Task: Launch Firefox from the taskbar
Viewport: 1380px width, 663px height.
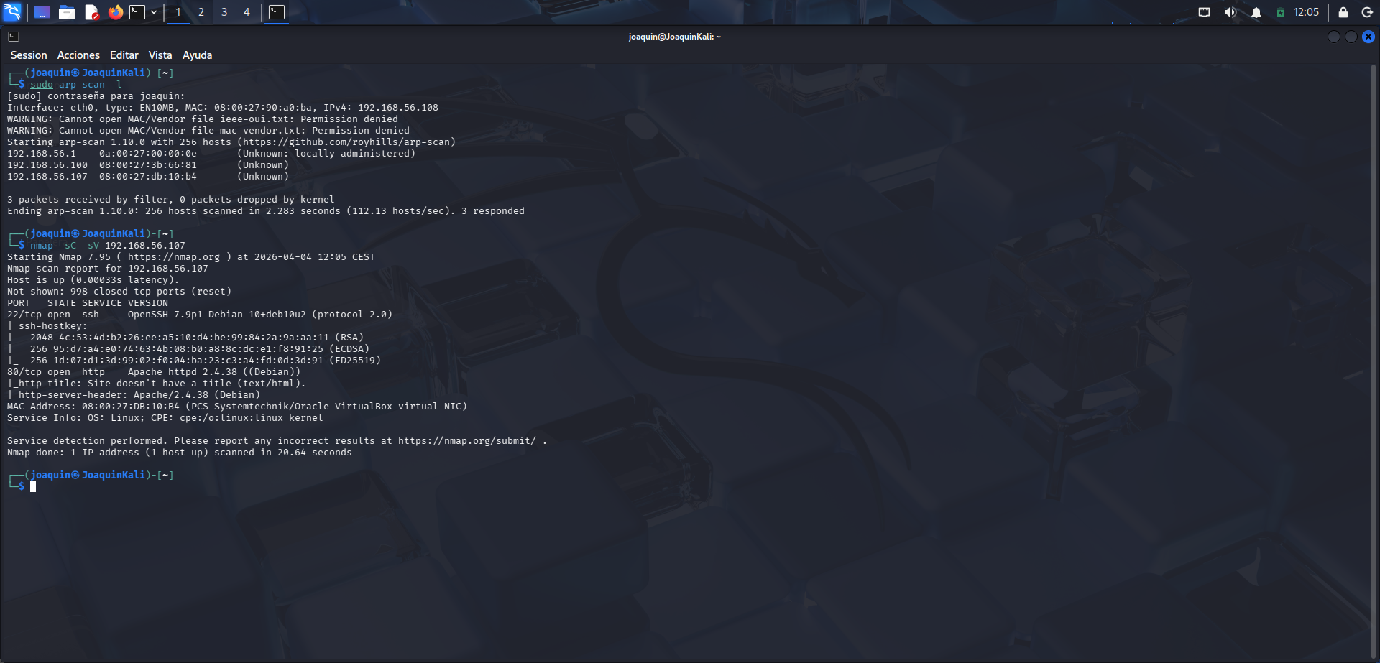Action: point(116,12)
